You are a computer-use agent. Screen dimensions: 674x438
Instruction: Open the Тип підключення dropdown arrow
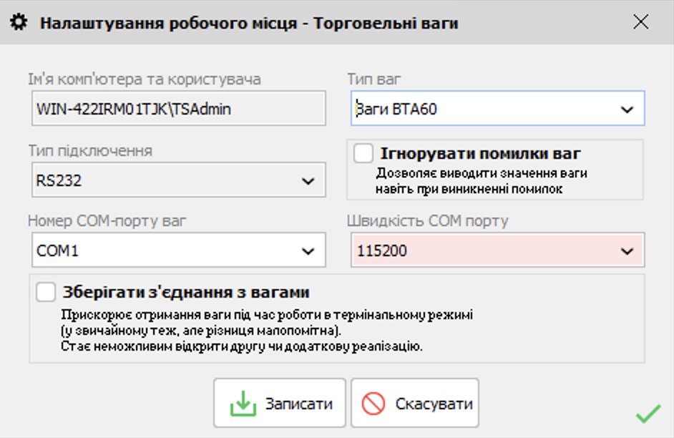[308, 181]
